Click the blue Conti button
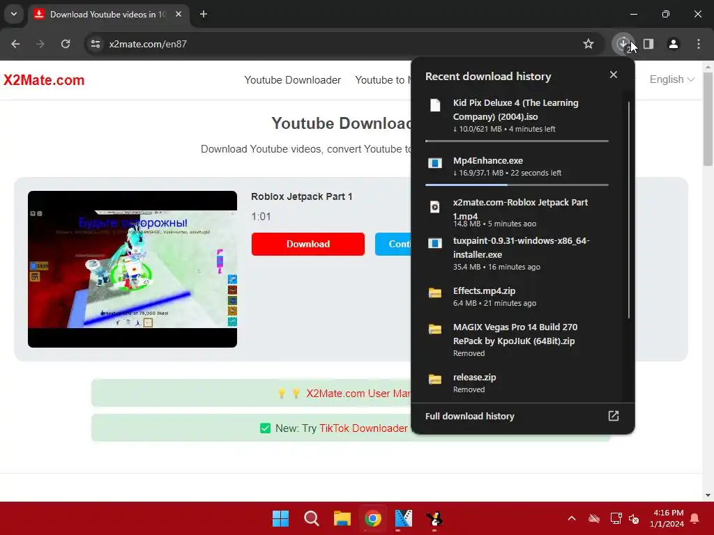Screen dimensions: 714x535 tap(393, 244)
